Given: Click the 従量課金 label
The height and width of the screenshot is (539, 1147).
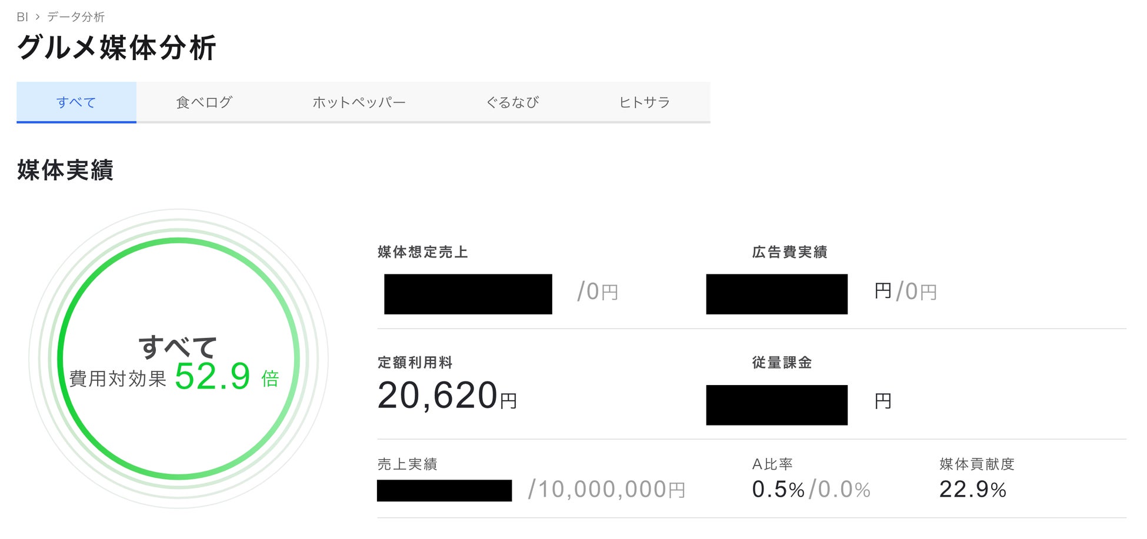Looking at the screenshot, I should pos(782,363).
